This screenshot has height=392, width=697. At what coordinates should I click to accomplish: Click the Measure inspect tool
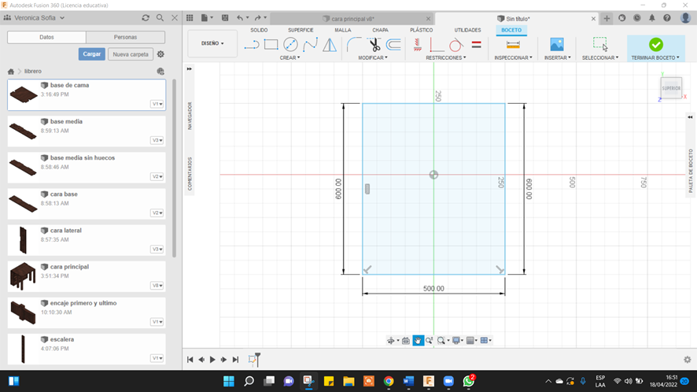pyautogui.click(x=513, y=45)
